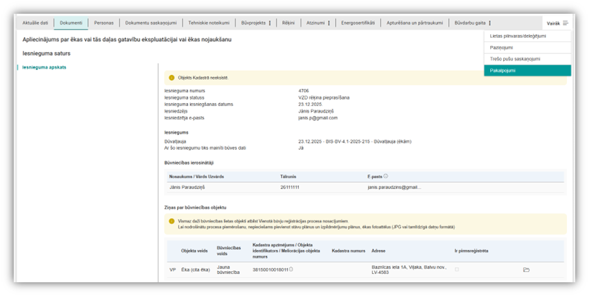Open the three-dot menu beside Būvprojekts
The height and width of the screenshot is (296, 589).
(270, 23)
